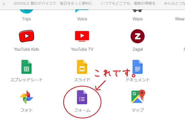
Task: Click the YouTube TV text label
Action: point(82,49)
